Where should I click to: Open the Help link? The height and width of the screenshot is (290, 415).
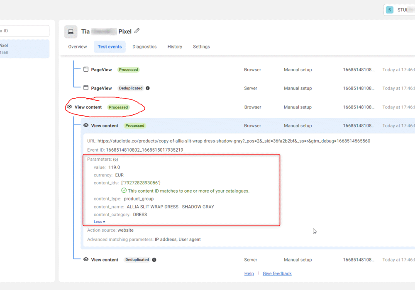tap(249, 273)
